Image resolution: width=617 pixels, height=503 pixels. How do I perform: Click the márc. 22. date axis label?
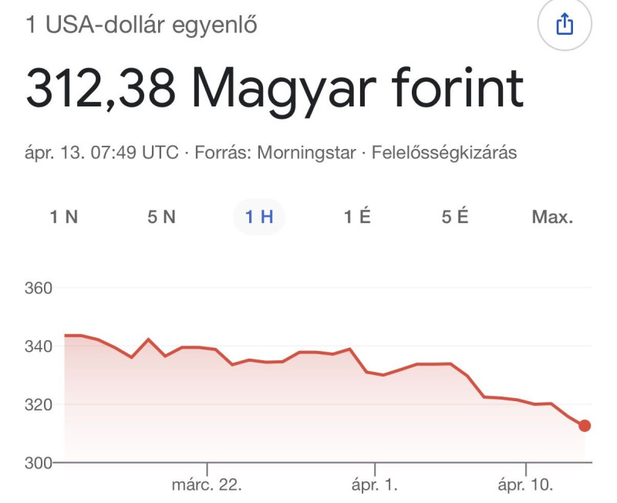click(x=207, y=485)
